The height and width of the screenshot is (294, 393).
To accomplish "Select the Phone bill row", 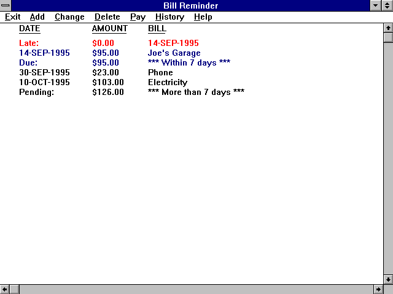I will coord(160,73).
